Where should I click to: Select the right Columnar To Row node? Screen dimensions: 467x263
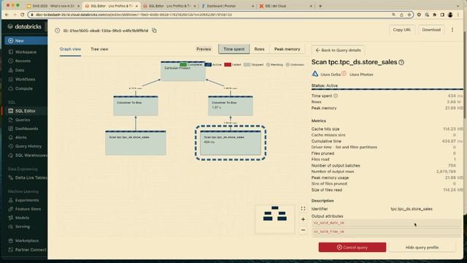coord(231,106)
